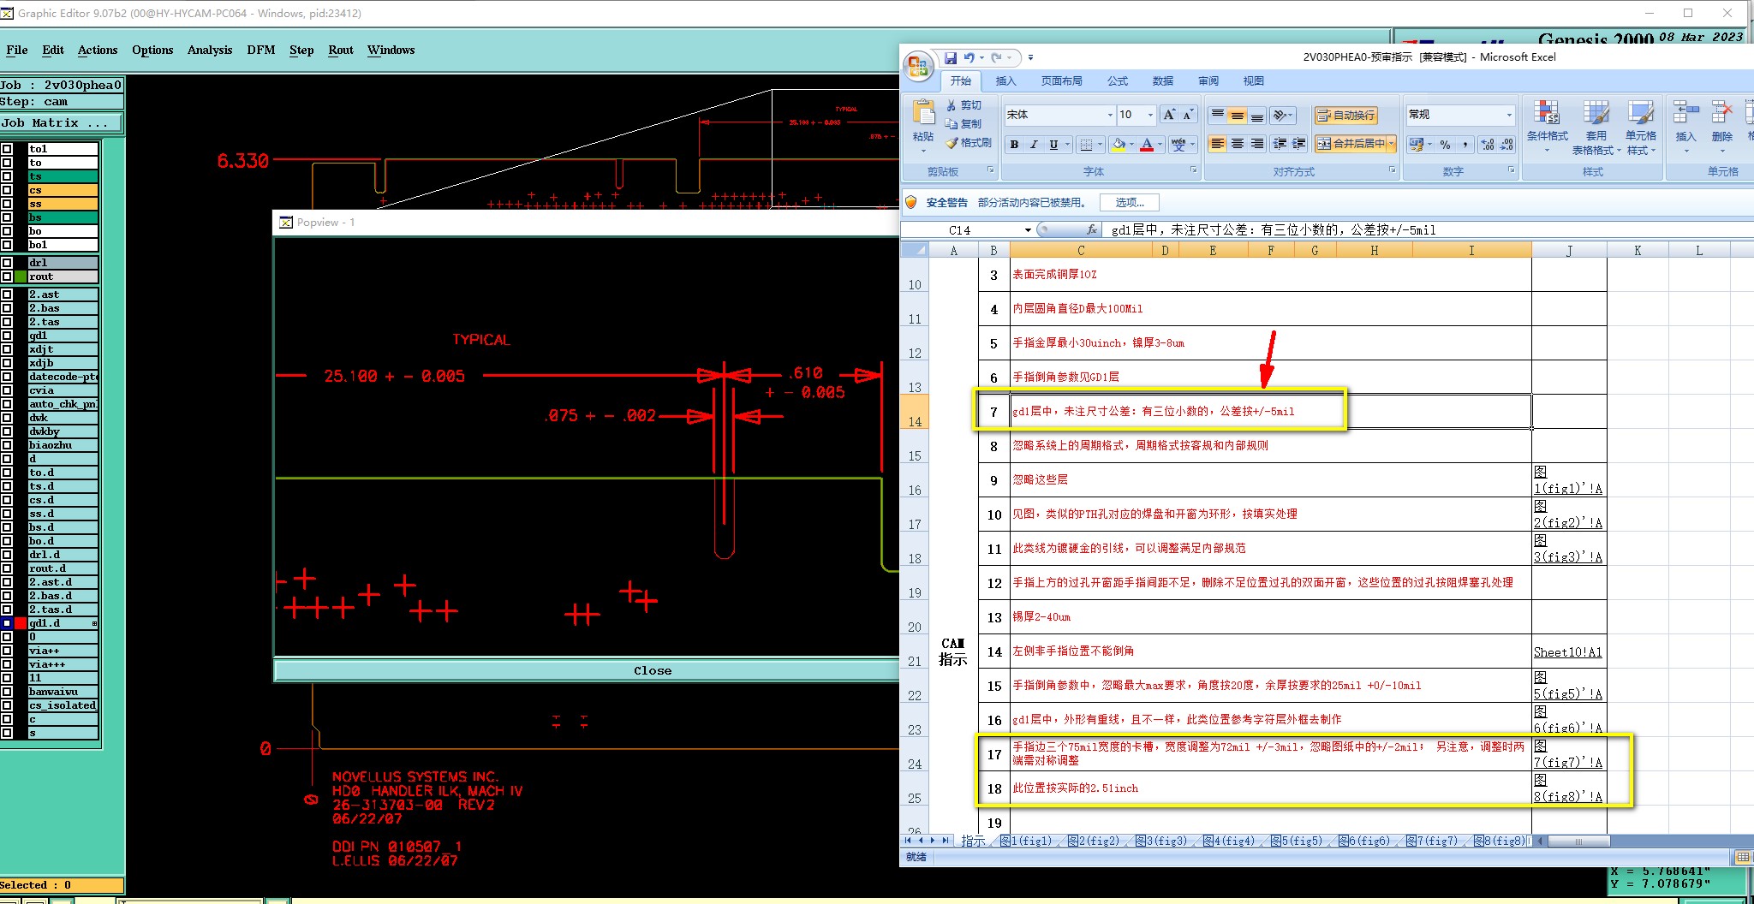Open the number format dropdown 常规
Screen dimensions: 1754x904
pyautogui.click(x=1509, y=115)
